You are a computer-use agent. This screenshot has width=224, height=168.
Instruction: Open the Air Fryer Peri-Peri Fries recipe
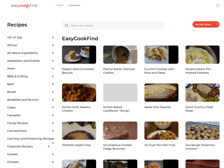pyautogui.click(x=160, y=145)
